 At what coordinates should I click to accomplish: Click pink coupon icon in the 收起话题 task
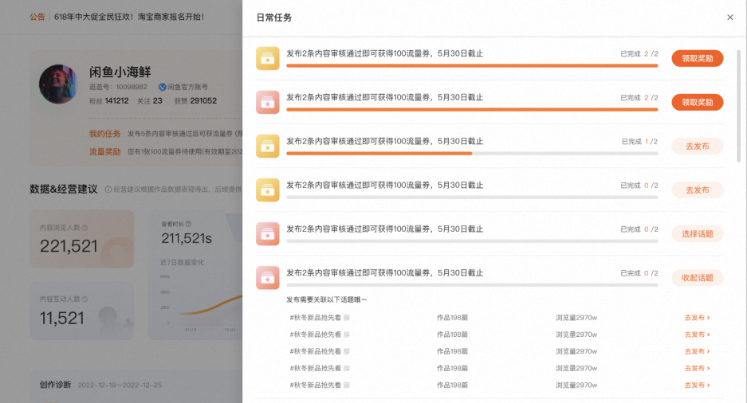pyautogui.click(x=268, y=277)
